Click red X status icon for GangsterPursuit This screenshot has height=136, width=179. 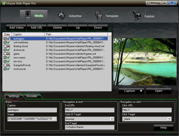tap(8, 65)
